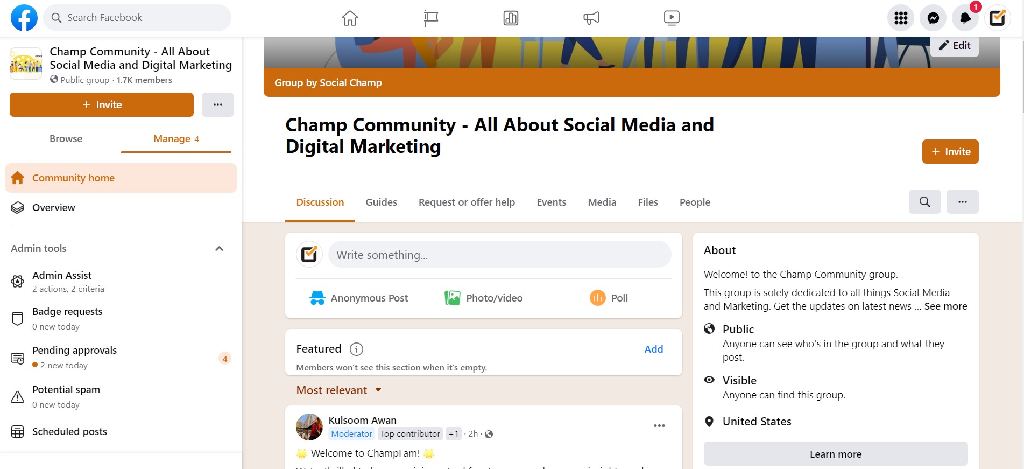Screen dimensions: 1024x469
Task: Open Watch video play icon
Action: (672, 18)
